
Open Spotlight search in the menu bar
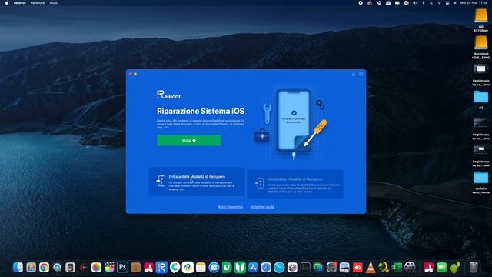[431, 3]
